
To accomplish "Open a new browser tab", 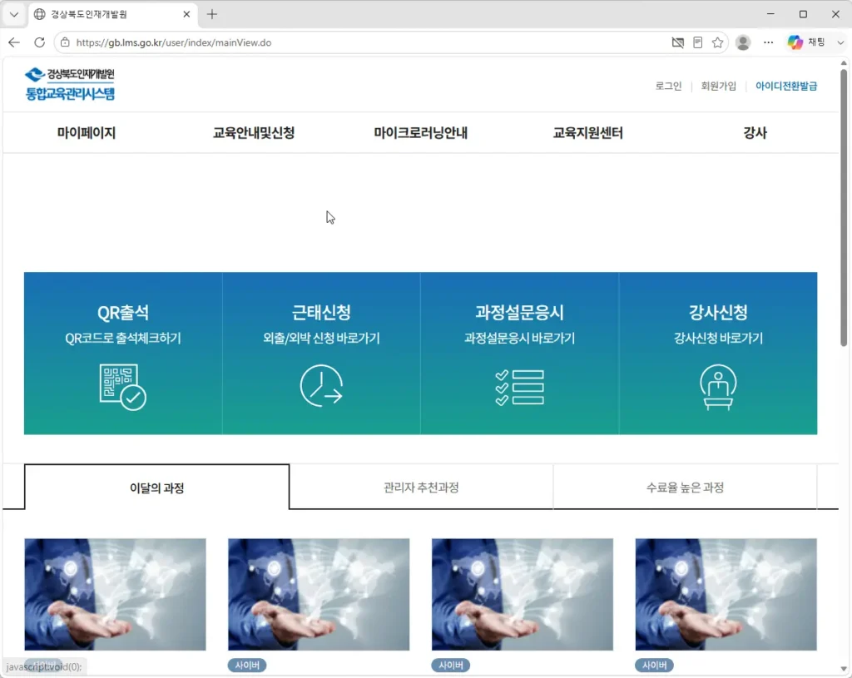I will coord(212,14).
